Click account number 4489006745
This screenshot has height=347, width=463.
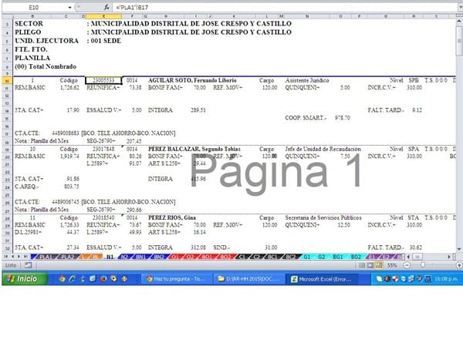click(x=66, y=202)
